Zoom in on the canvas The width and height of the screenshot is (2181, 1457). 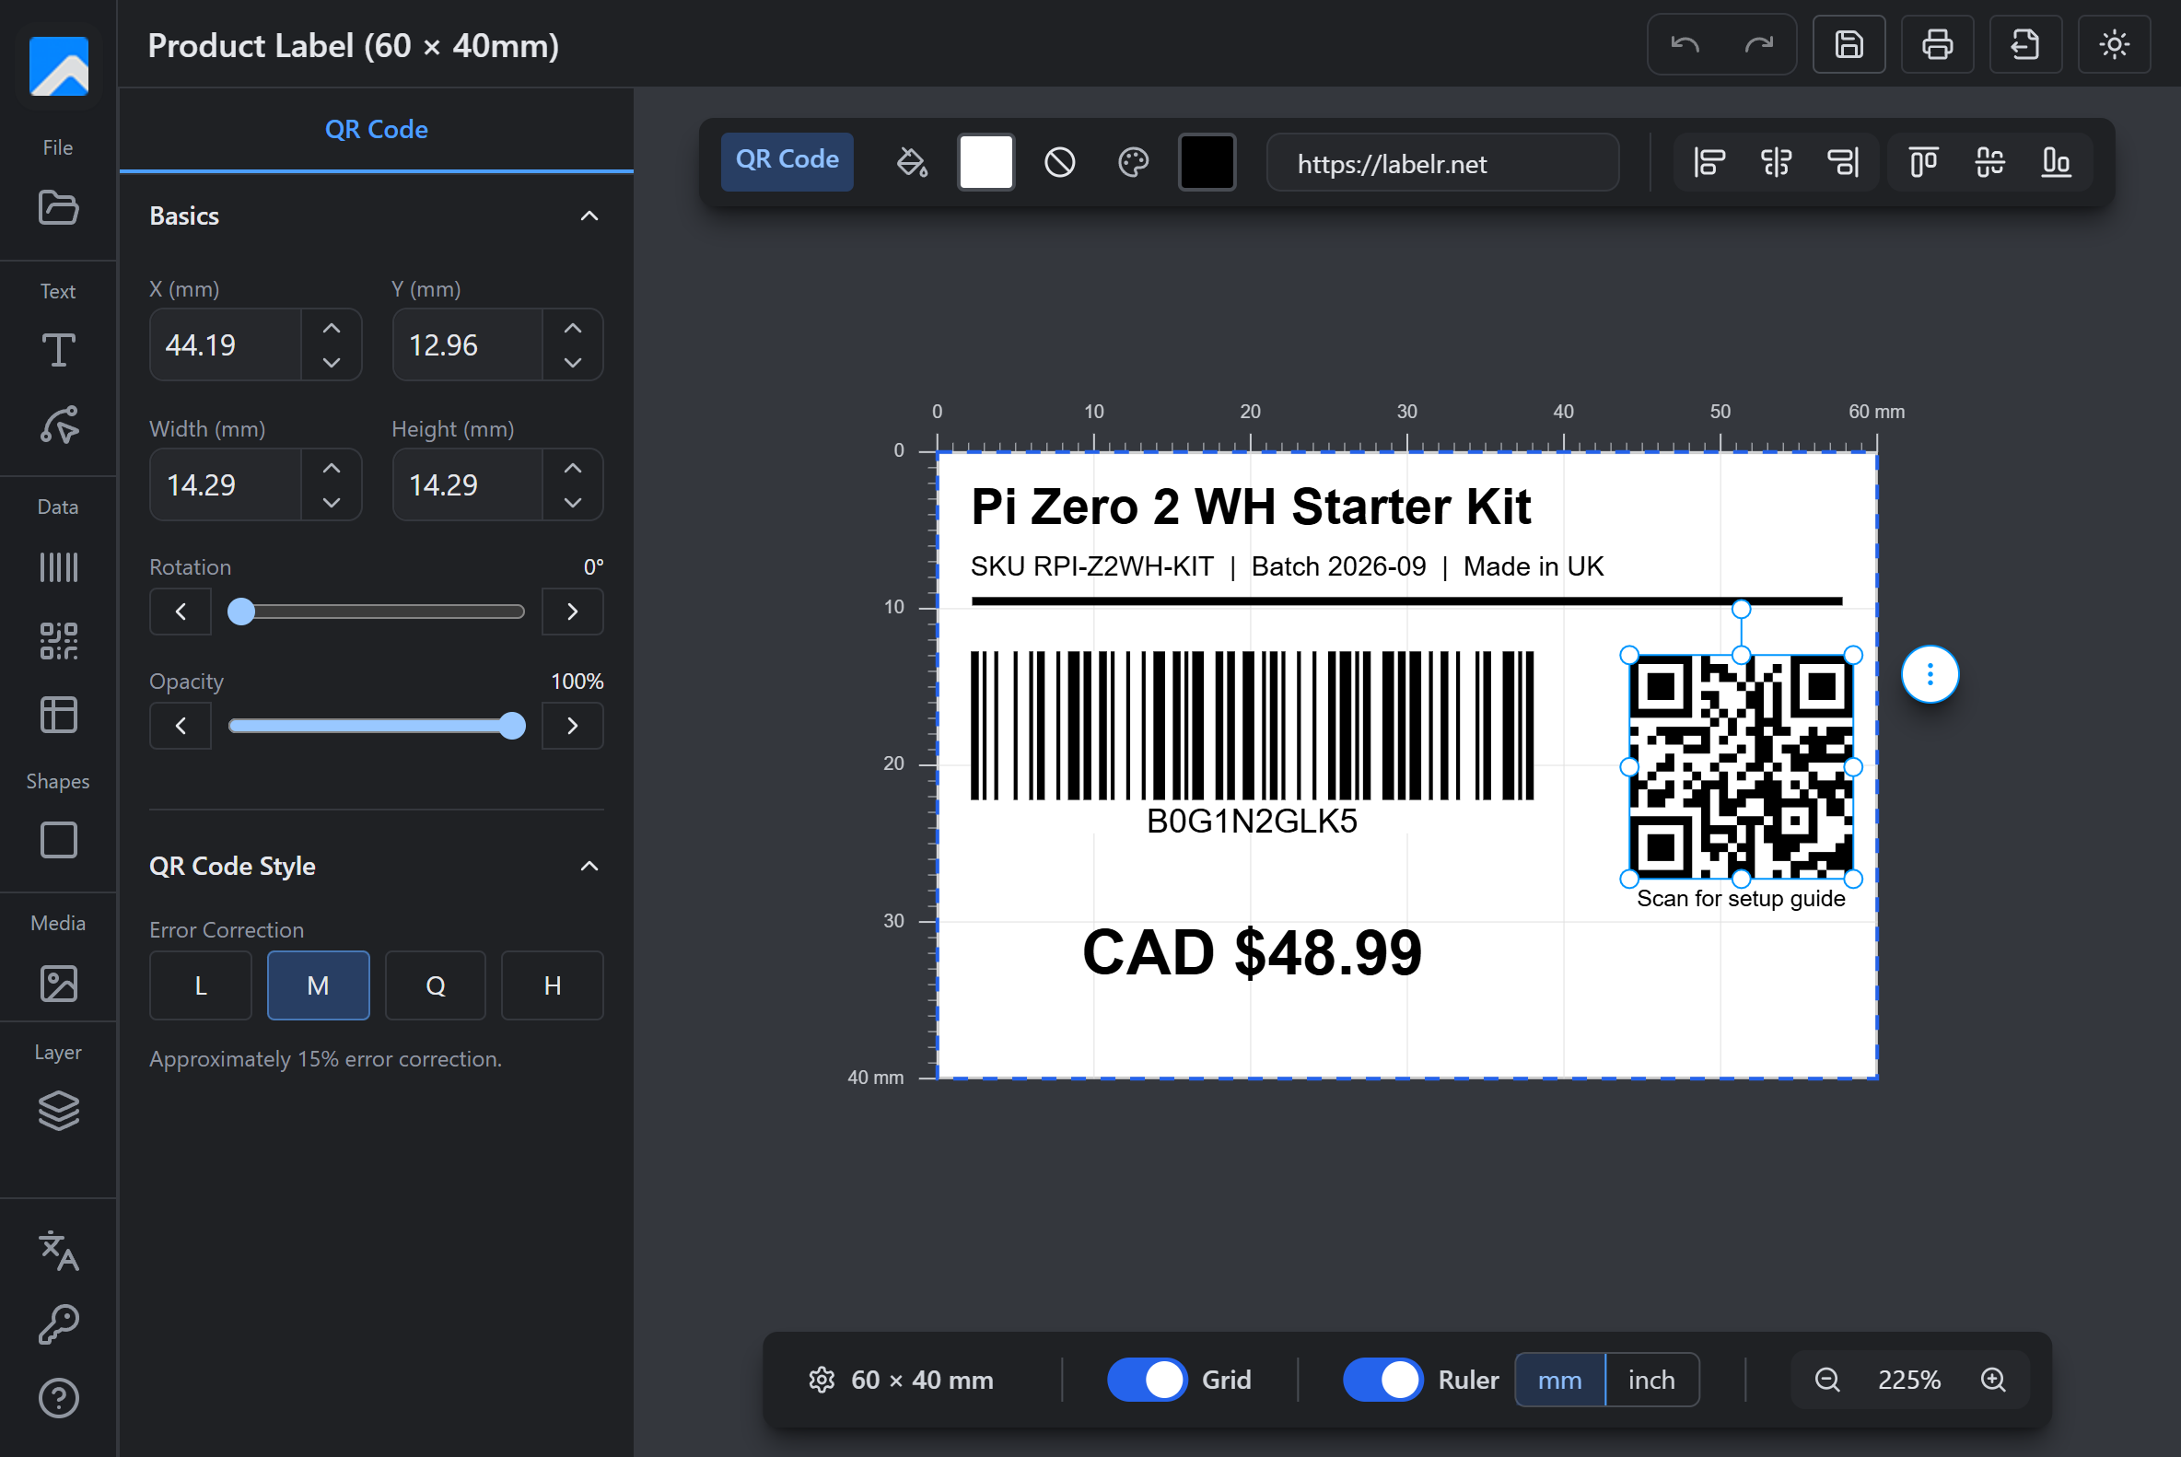point(1992,1379)
